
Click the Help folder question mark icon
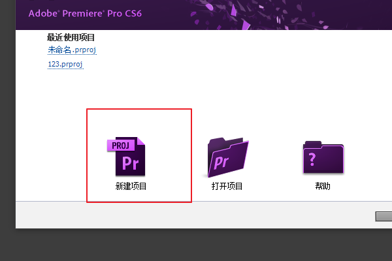click(x=323, y=157)
